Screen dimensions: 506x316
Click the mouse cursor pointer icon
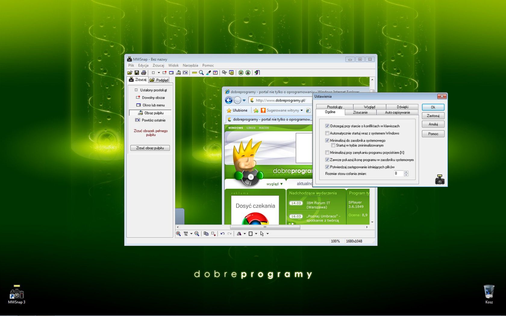262,234
